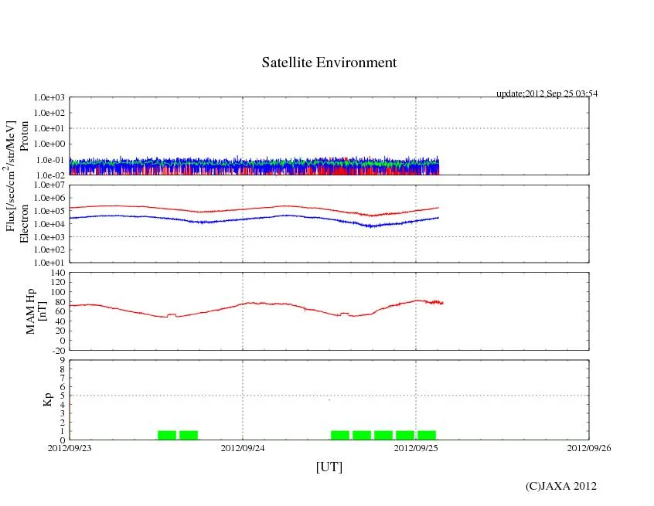Click the Kp y-axis label
Image resolution: width=654 pixels, height=506 pixels.
point(48,399)
